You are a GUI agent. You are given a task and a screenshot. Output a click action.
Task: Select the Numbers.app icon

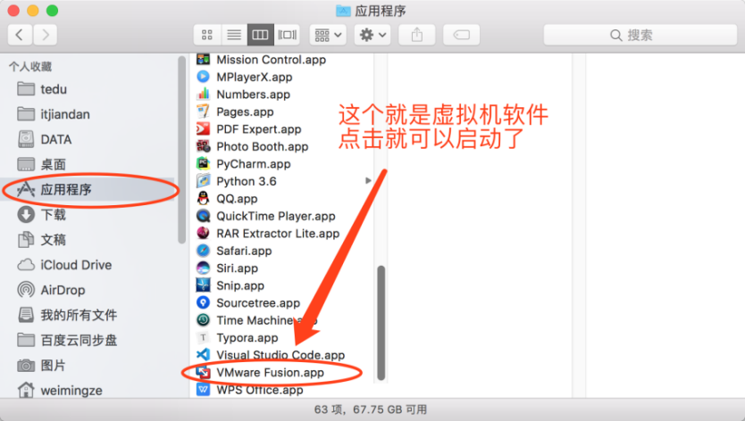[x=203, y=95]
